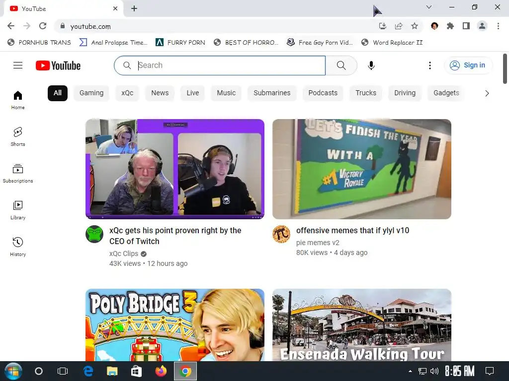Close the YouTube tab
Viewport: 509px width, 381px height.
pyautogui.click(x=115, y=9)
